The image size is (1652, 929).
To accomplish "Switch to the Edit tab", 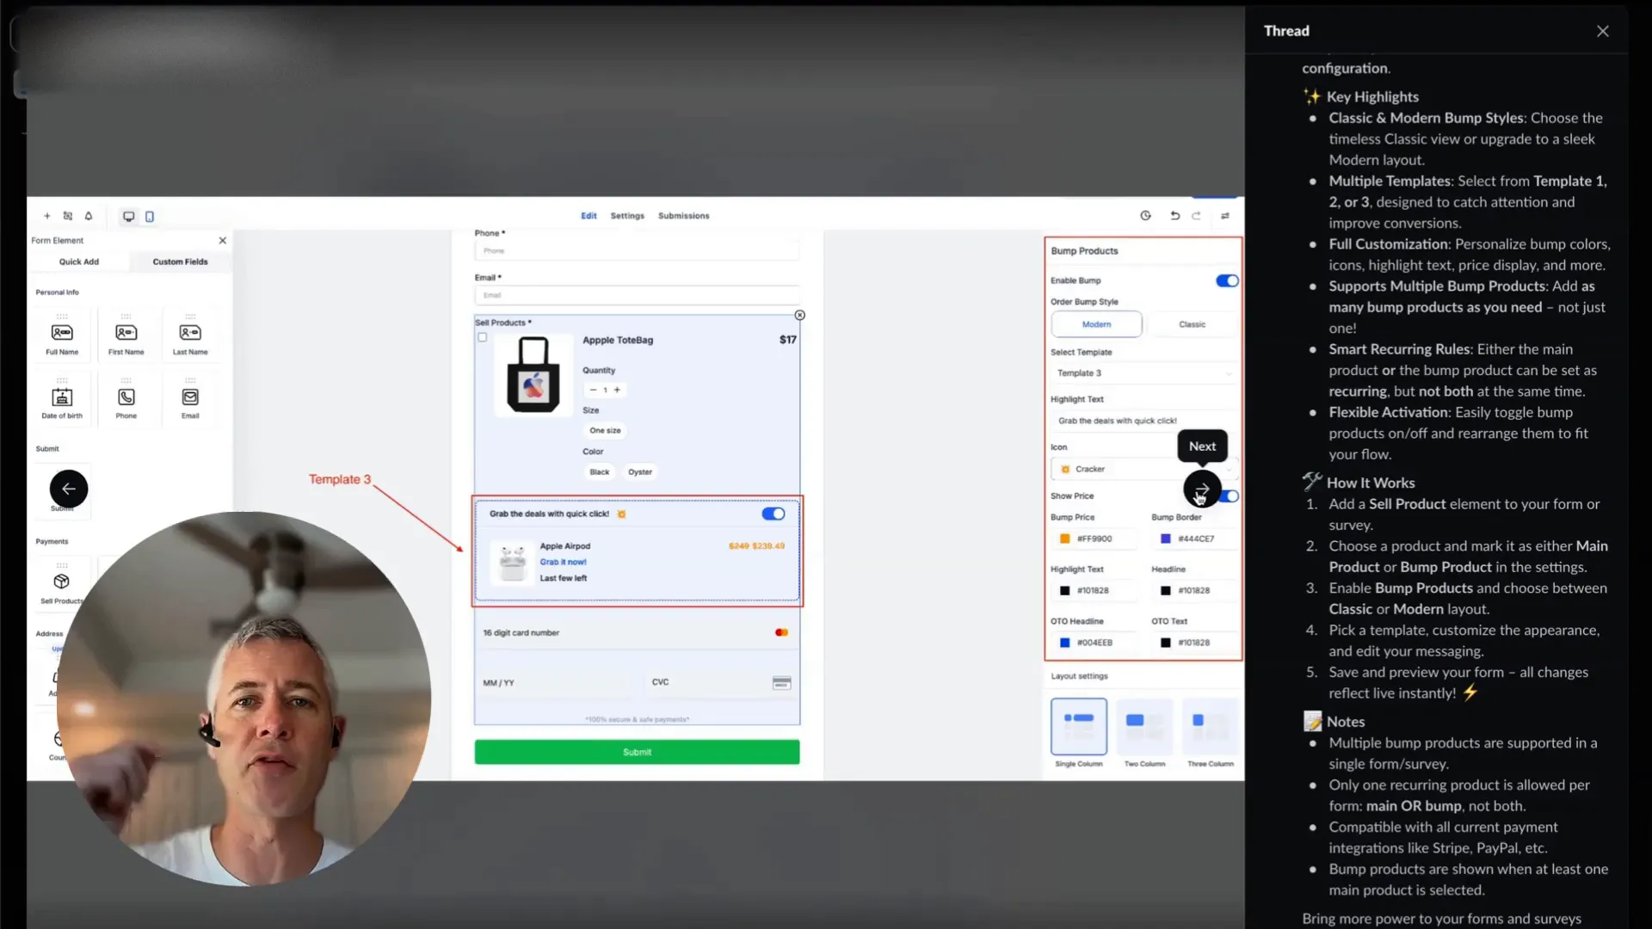I will click(589, 216).
